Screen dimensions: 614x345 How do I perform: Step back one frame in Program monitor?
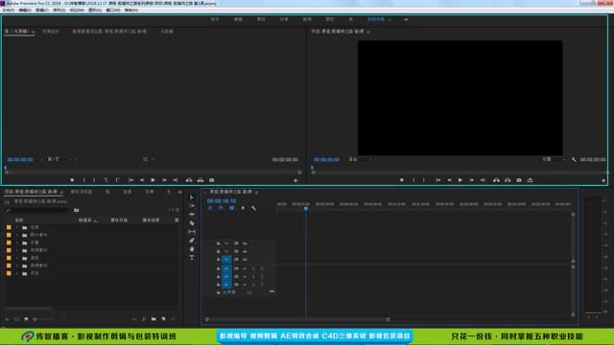[x=450, y=180]
